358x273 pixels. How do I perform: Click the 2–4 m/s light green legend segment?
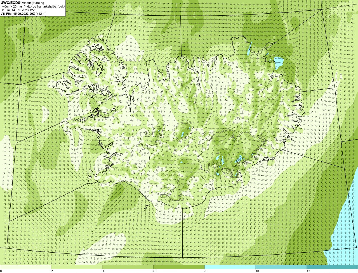point(77,267)
